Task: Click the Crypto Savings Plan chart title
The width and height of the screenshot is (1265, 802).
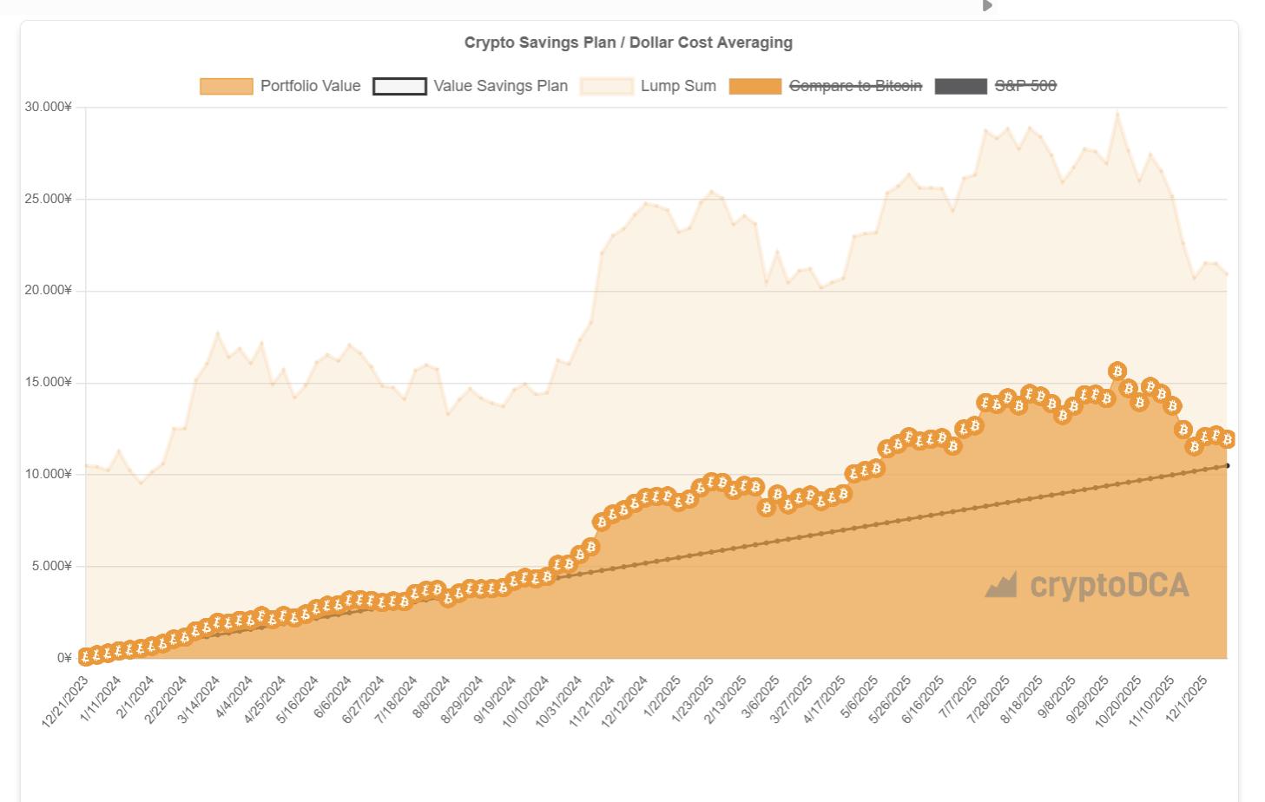Action: 628,43
